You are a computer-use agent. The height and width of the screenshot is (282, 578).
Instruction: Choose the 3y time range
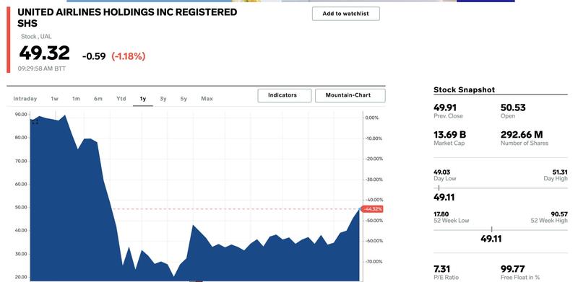pos(163,99)
